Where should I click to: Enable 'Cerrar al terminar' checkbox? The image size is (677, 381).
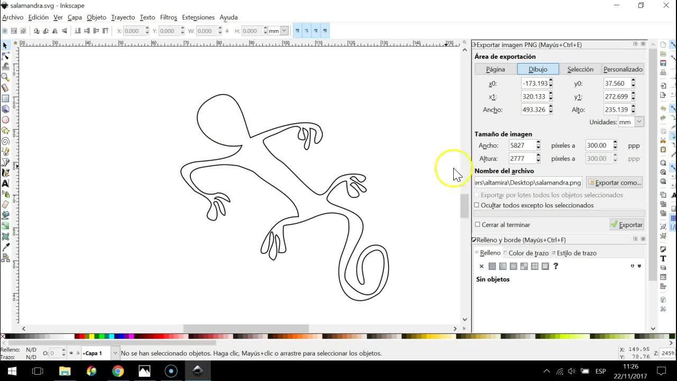pyautogui.click(x=478, y=225)
